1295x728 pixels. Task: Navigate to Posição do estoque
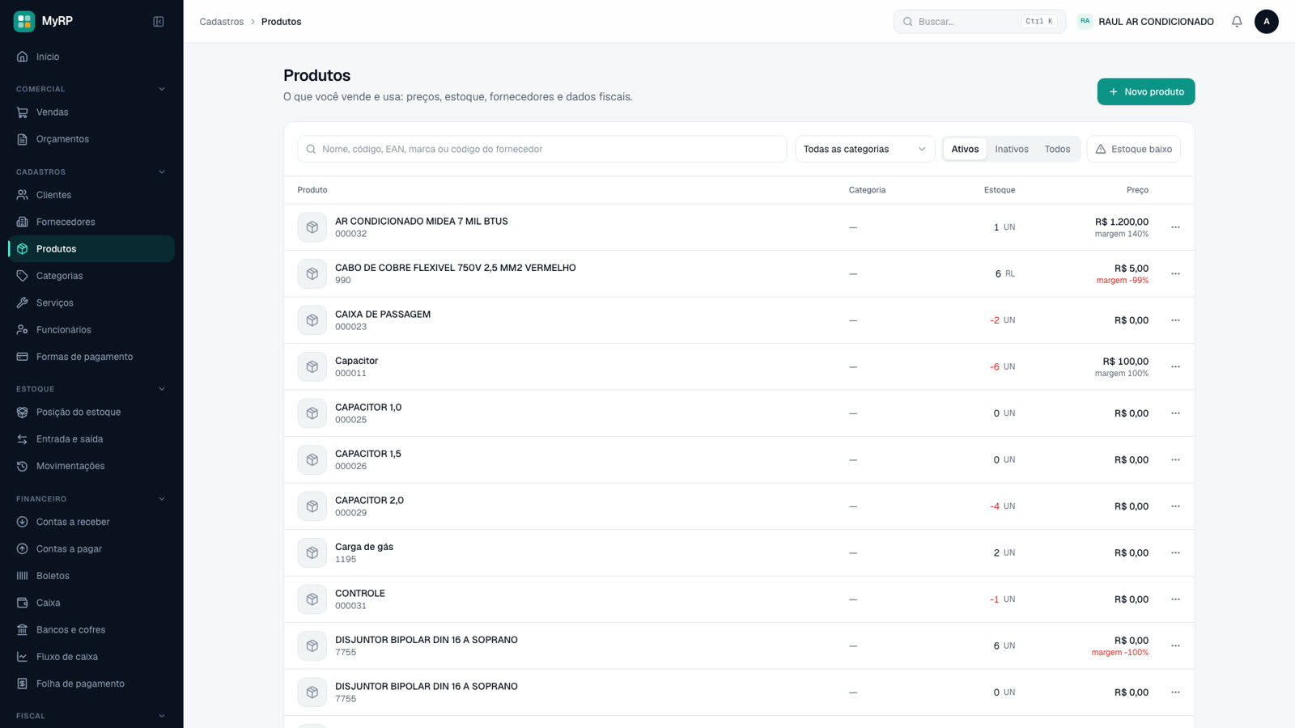pyautogui.click(x=91, y=413)
